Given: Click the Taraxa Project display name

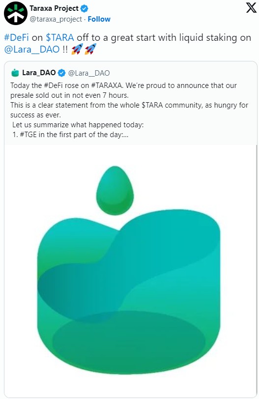Looking at the screenshot, I should [x=54, y=8].
